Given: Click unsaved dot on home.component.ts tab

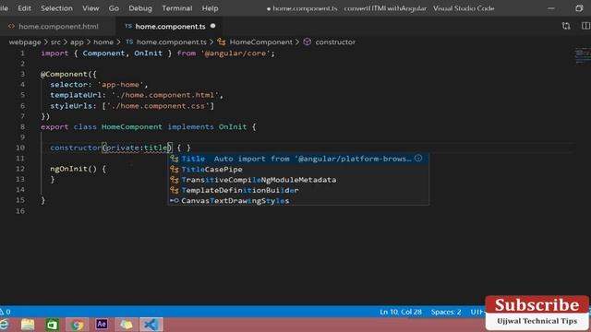Looking at the screenshot, I should 213,26.
